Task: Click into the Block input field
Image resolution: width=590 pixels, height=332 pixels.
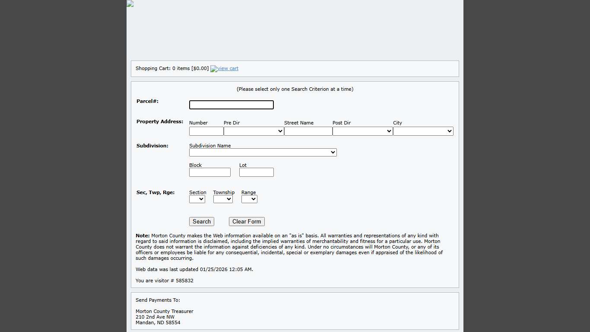Action: click(x=209, y=172)
